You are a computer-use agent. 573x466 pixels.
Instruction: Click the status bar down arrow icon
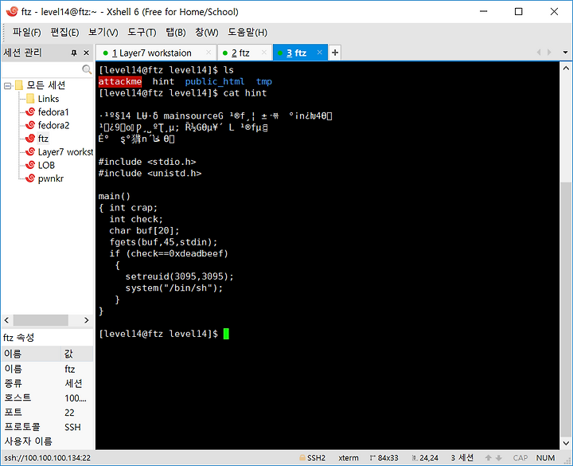click(498, 458)
